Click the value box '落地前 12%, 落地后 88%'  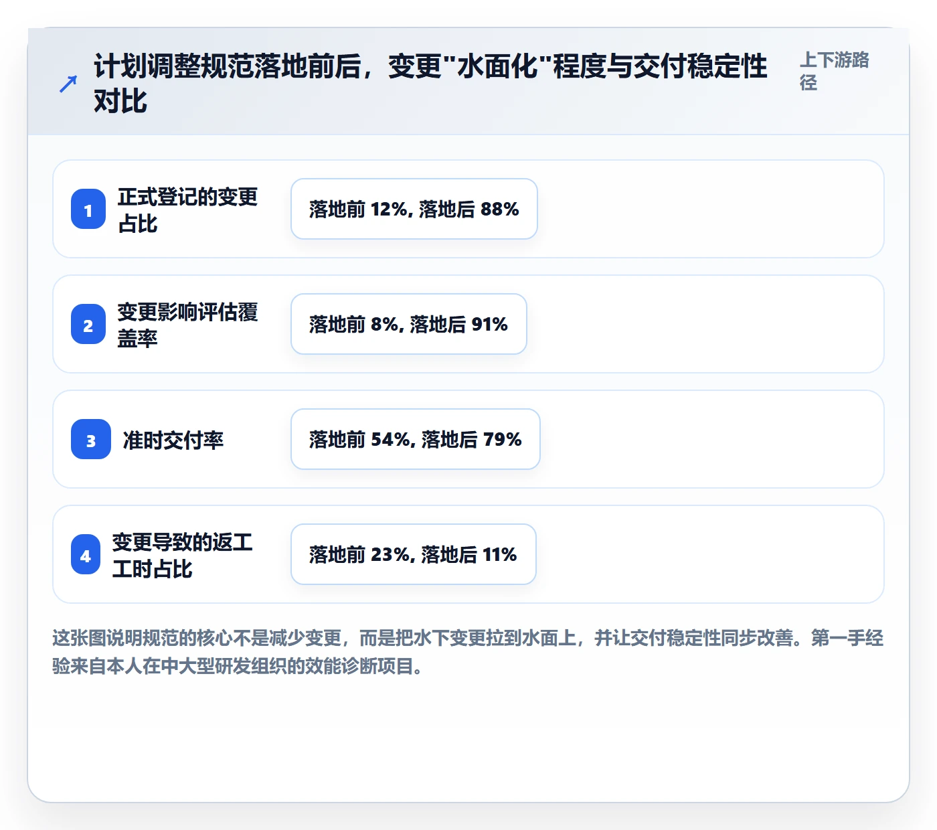(x=414, y=209)
